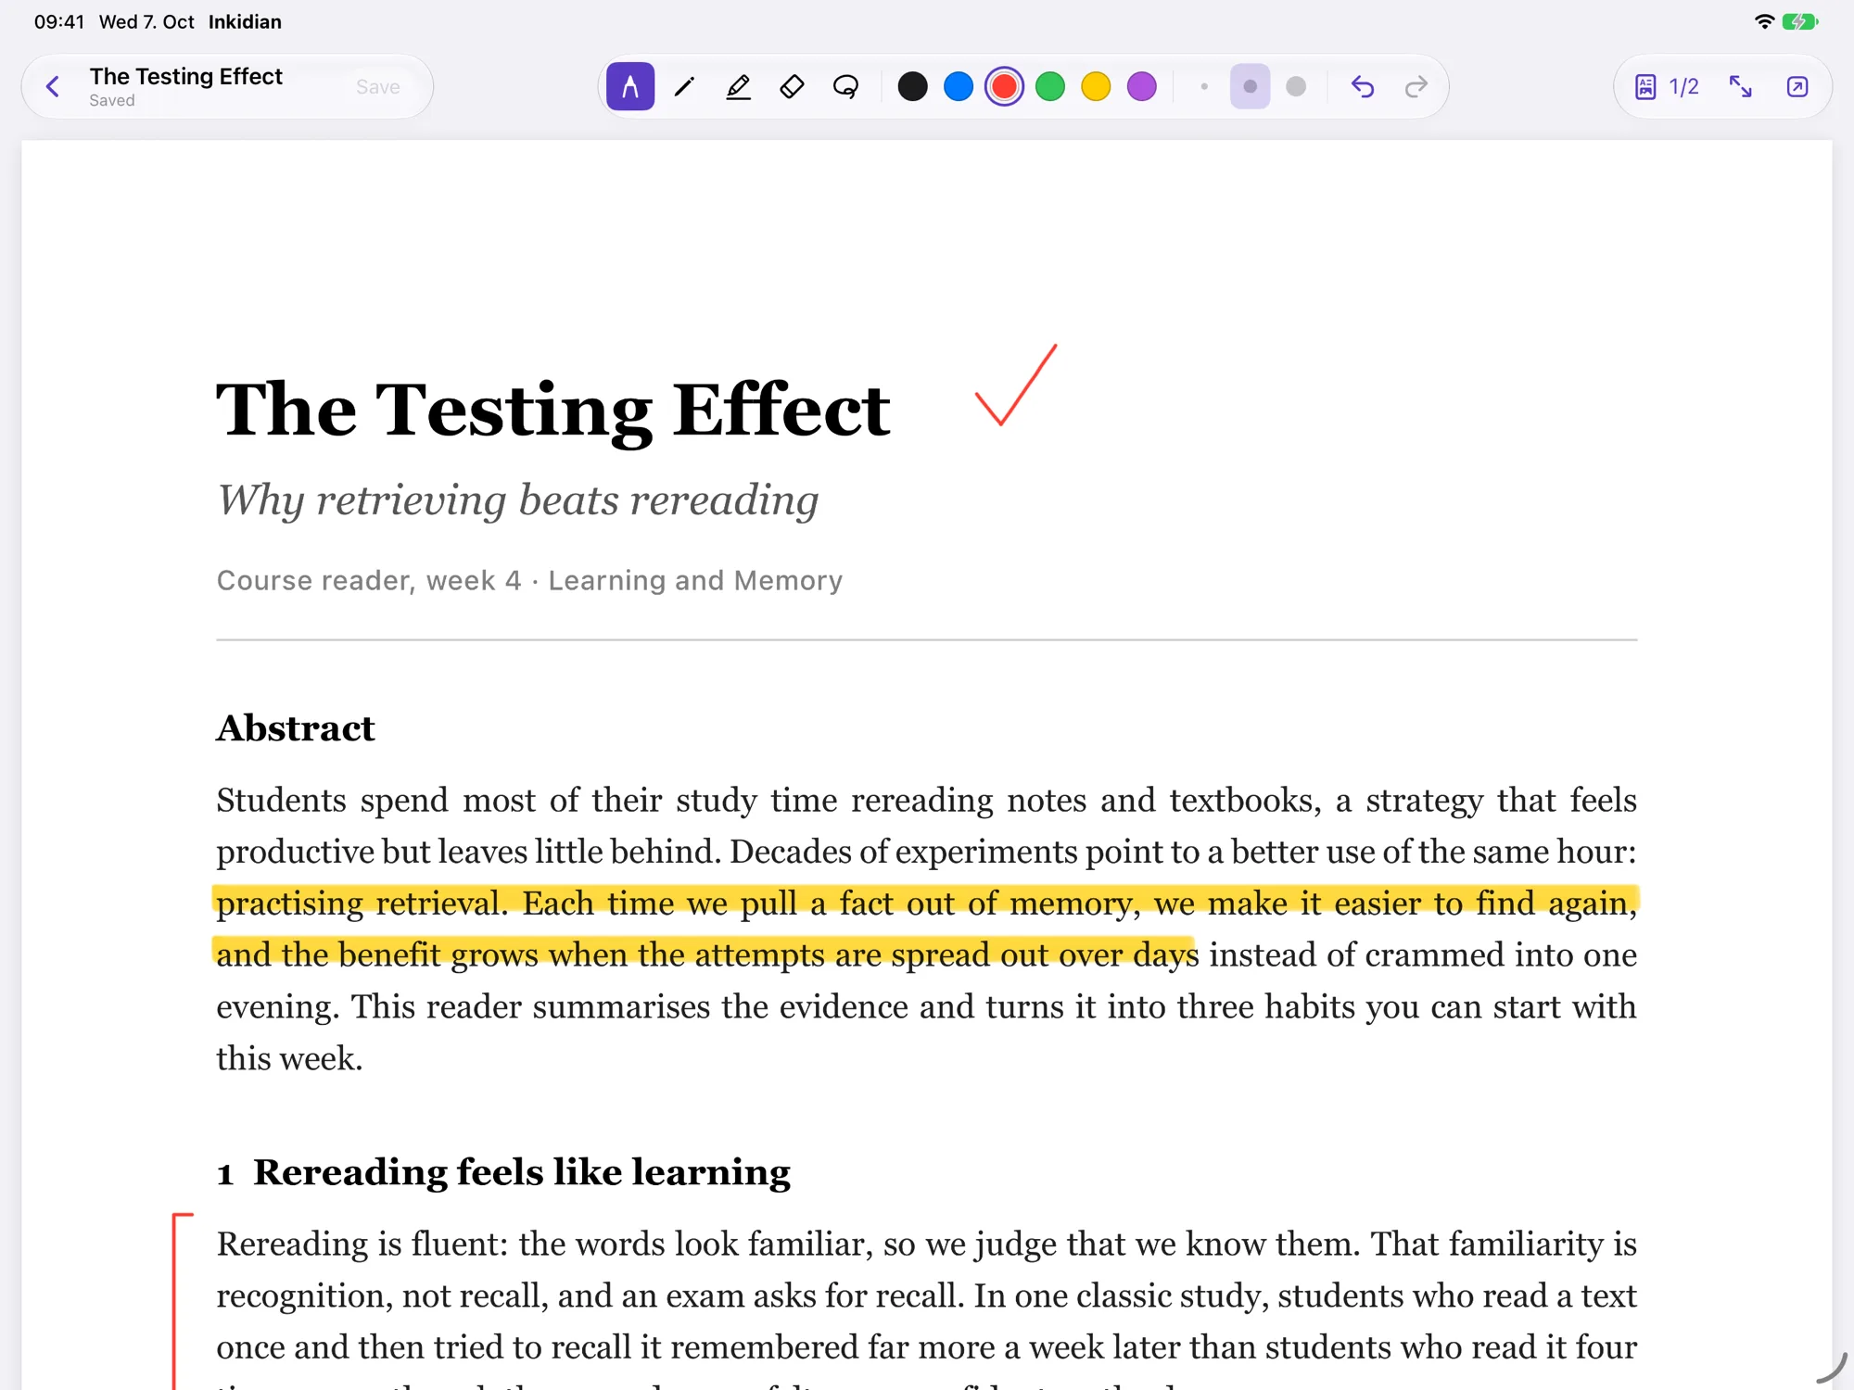Undo the last stroke

[1363, 87]
